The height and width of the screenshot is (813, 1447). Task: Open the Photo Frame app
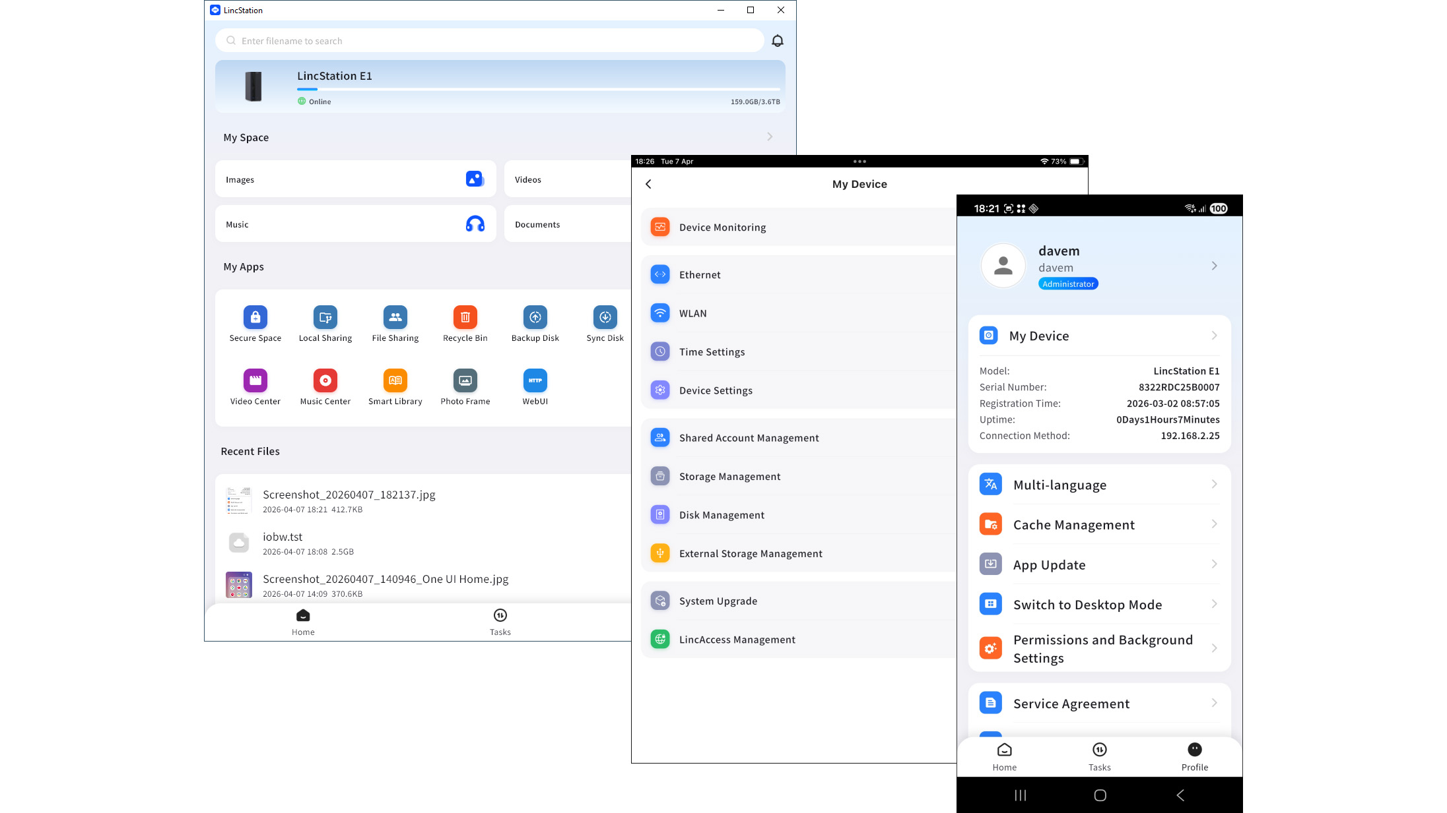pyautogui.click(x=465, y=388)
